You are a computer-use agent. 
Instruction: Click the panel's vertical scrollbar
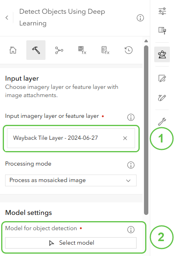pyautogui.click(x=146, y=130)
